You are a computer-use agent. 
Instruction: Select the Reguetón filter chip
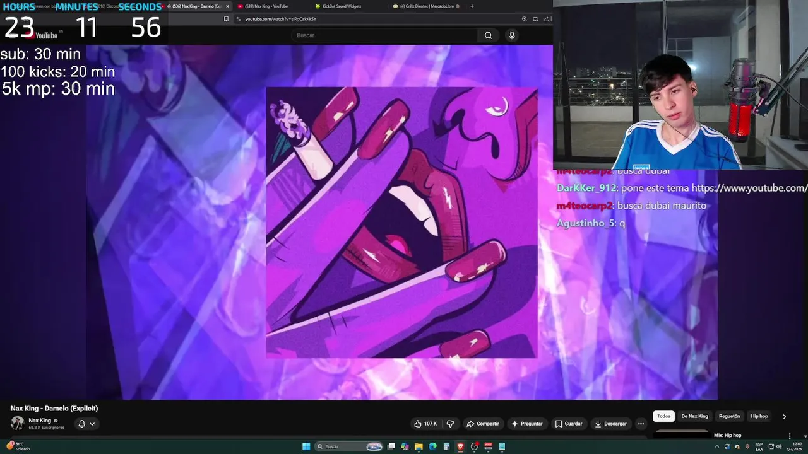pyautogui.click(x=729, y=416)
